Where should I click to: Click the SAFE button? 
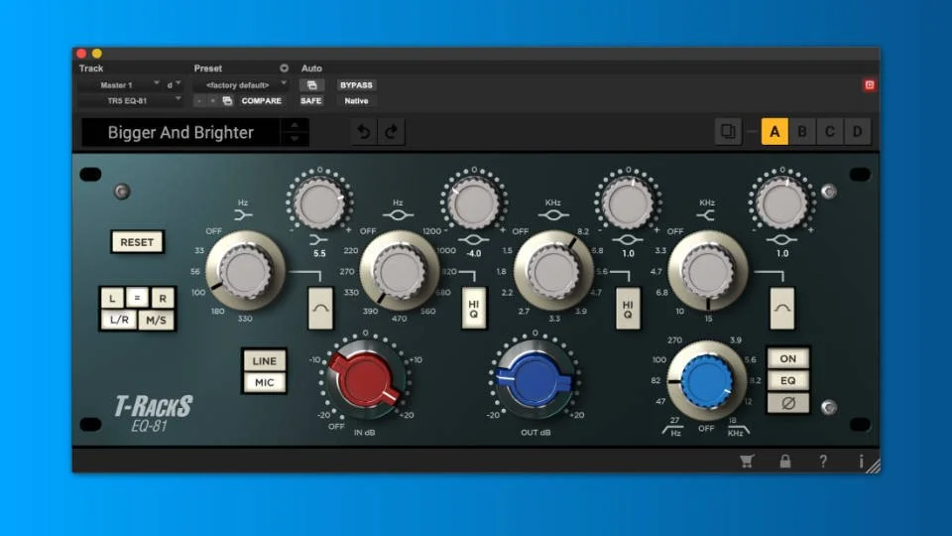(310, 101)
